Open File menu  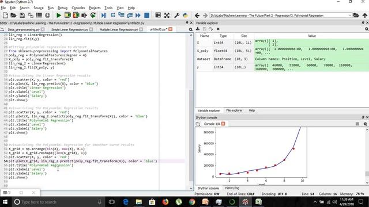coord(3,7)
